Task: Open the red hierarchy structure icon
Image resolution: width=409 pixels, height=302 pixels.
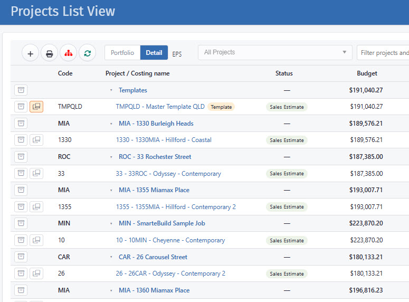Action: pos(68,53)
